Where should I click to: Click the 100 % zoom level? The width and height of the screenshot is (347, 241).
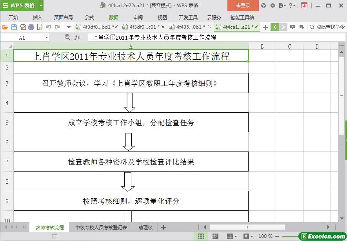[265, 236]
